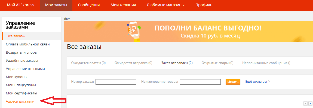This screenshot has height=108, width=313.
Task: Open Возвраты и споры section
Action: coord(22,53)
